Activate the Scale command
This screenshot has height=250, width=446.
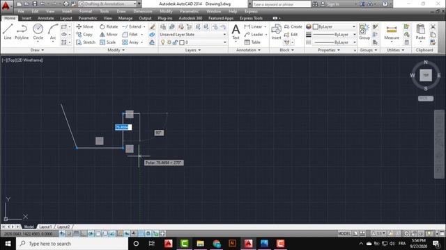point(107,42)
